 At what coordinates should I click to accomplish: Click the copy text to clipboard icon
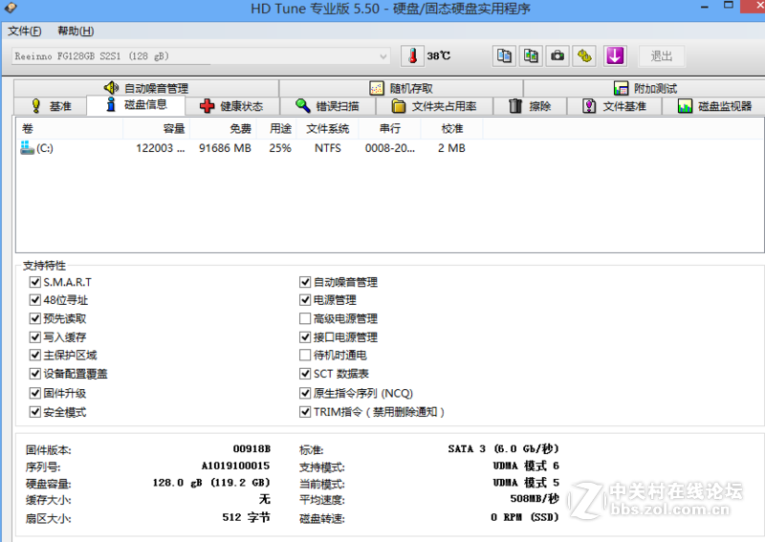(x=504, y=55)
